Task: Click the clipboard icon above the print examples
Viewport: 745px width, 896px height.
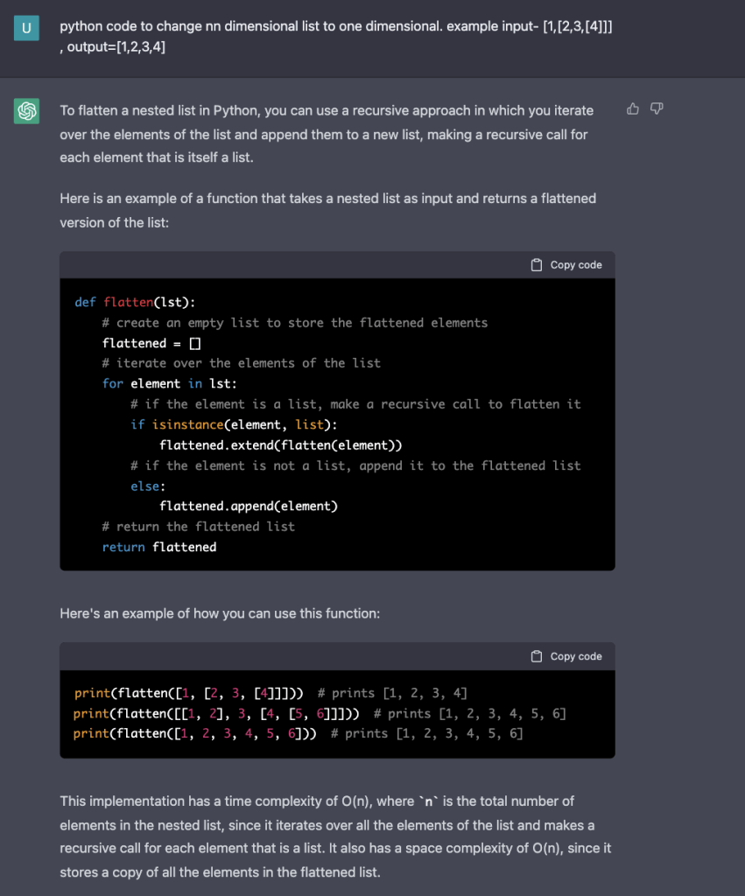Action: 537,656
